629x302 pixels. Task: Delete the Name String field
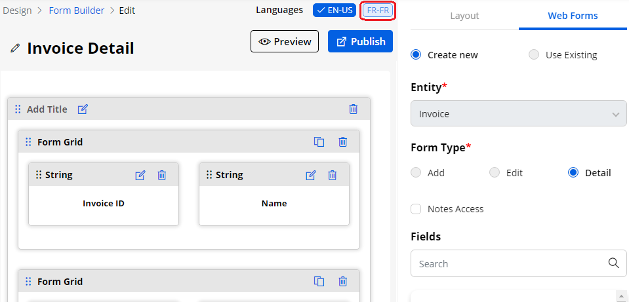click(333, 175)
